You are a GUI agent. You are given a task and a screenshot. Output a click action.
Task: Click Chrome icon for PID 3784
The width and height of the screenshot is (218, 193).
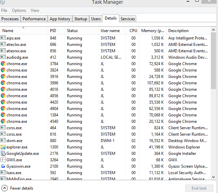click(3, 63)
